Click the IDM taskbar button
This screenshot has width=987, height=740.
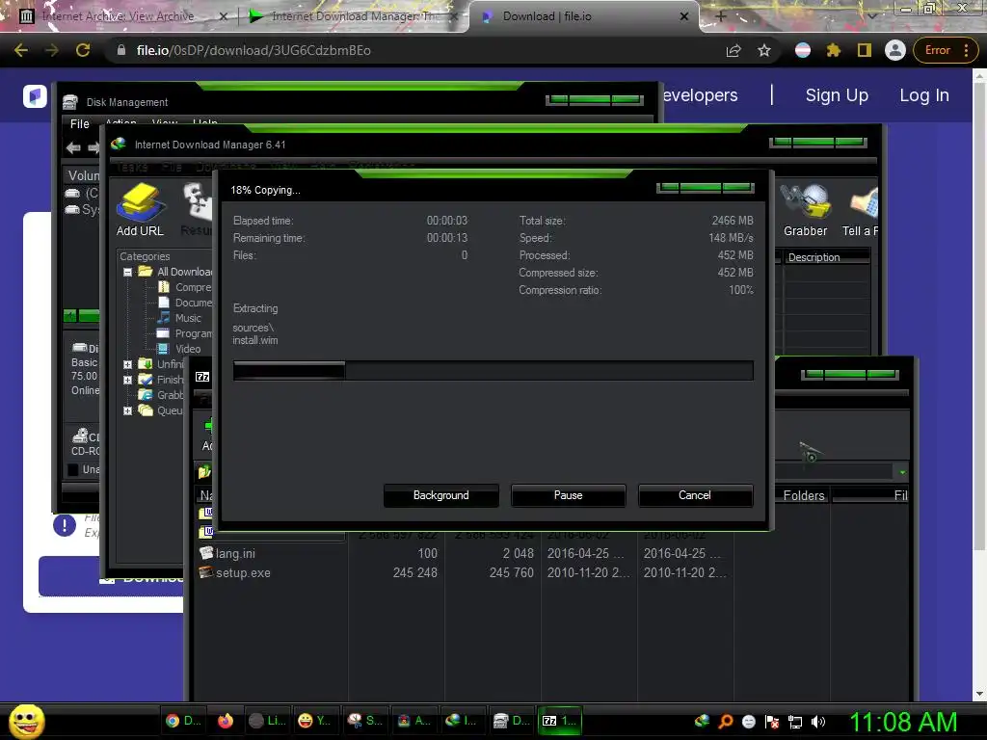click(x=461, y=721)
